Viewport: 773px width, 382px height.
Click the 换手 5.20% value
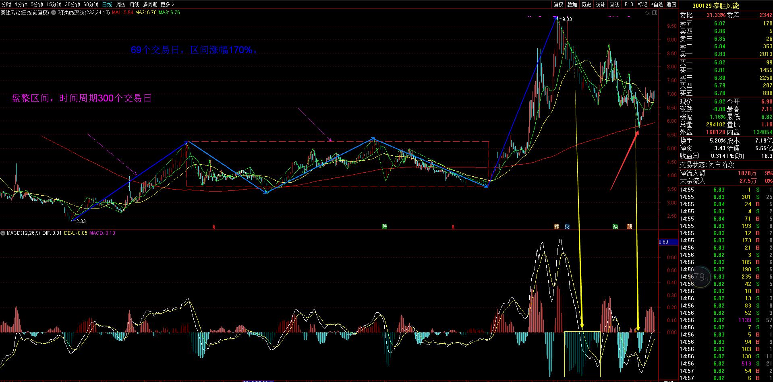coord(718,140)
